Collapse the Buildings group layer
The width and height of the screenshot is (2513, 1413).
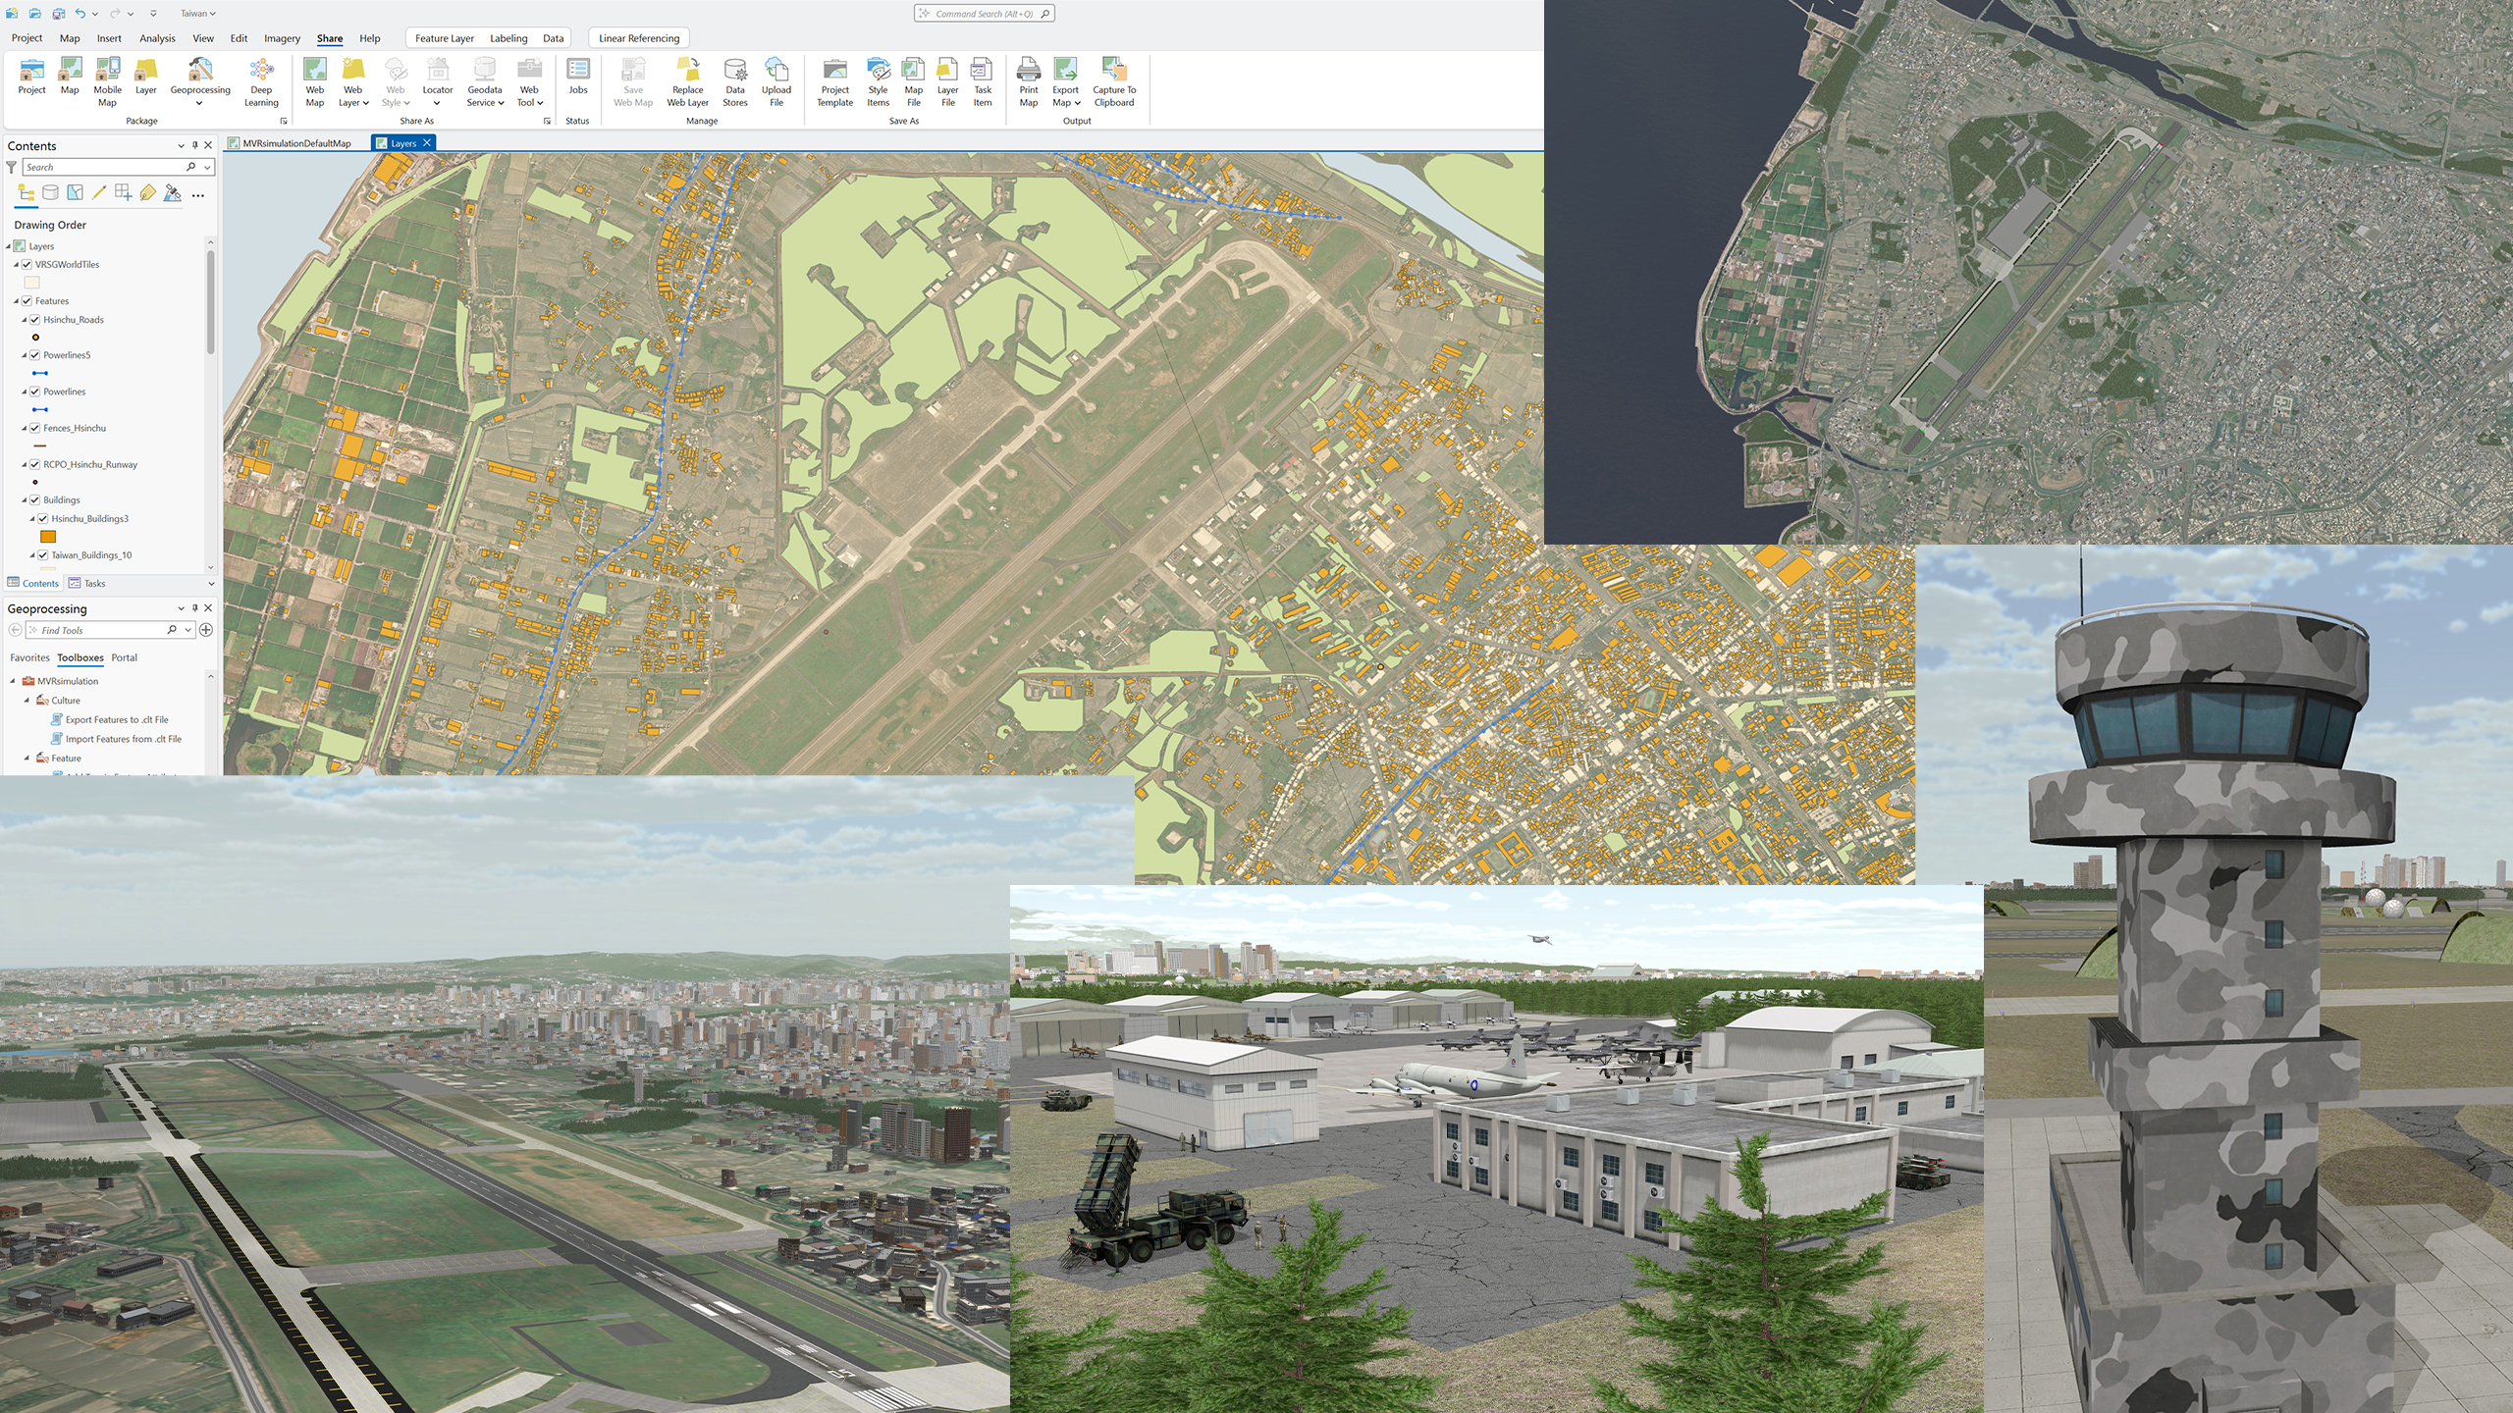[x=25, y=500]
